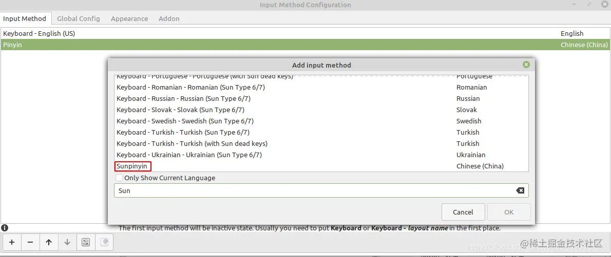Open the Appearance tab

tap(129, 18)
